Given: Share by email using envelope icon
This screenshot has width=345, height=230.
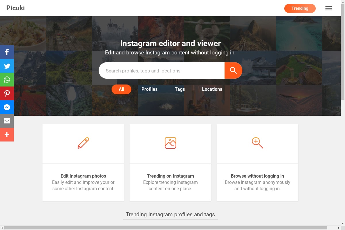Looking at the screenshot, I should (x=7, y=121).
